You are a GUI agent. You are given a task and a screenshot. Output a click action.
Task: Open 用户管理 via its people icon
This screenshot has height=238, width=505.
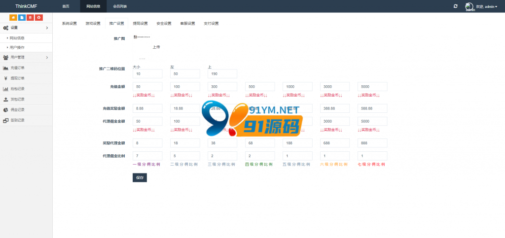[6, 58]
